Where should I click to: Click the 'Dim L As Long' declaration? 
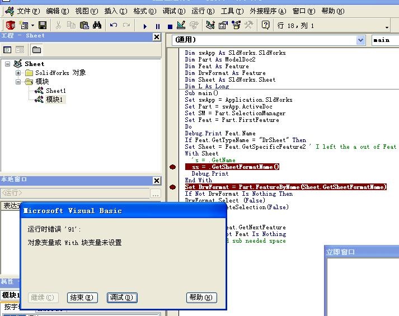pos(207,87)
